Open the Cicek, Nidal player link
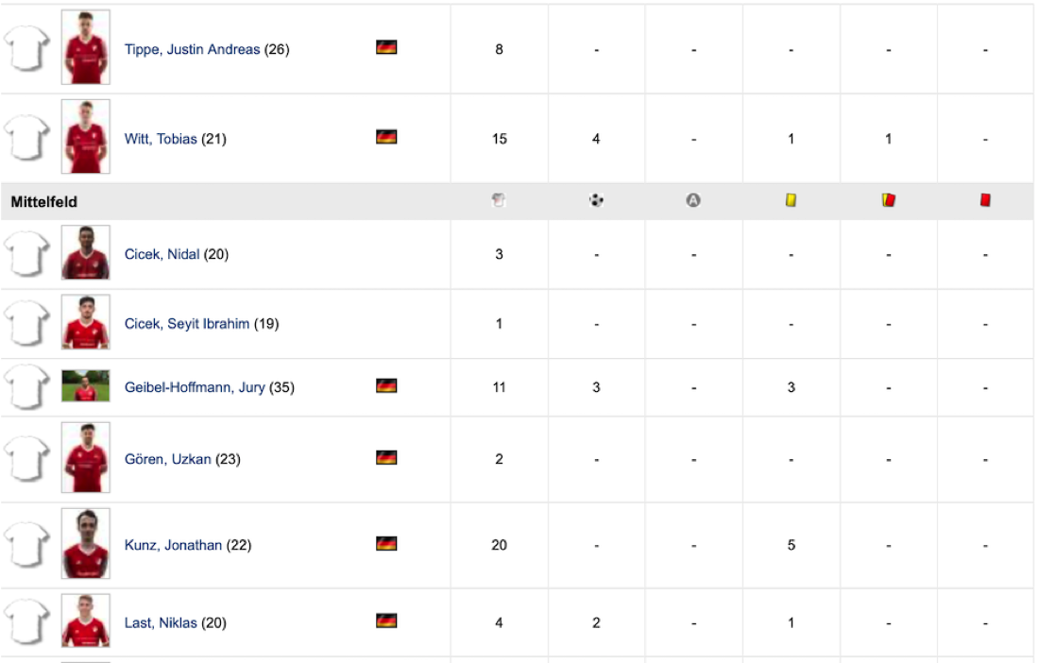This screenshot has width=1039, height=663. pos(162,254)
